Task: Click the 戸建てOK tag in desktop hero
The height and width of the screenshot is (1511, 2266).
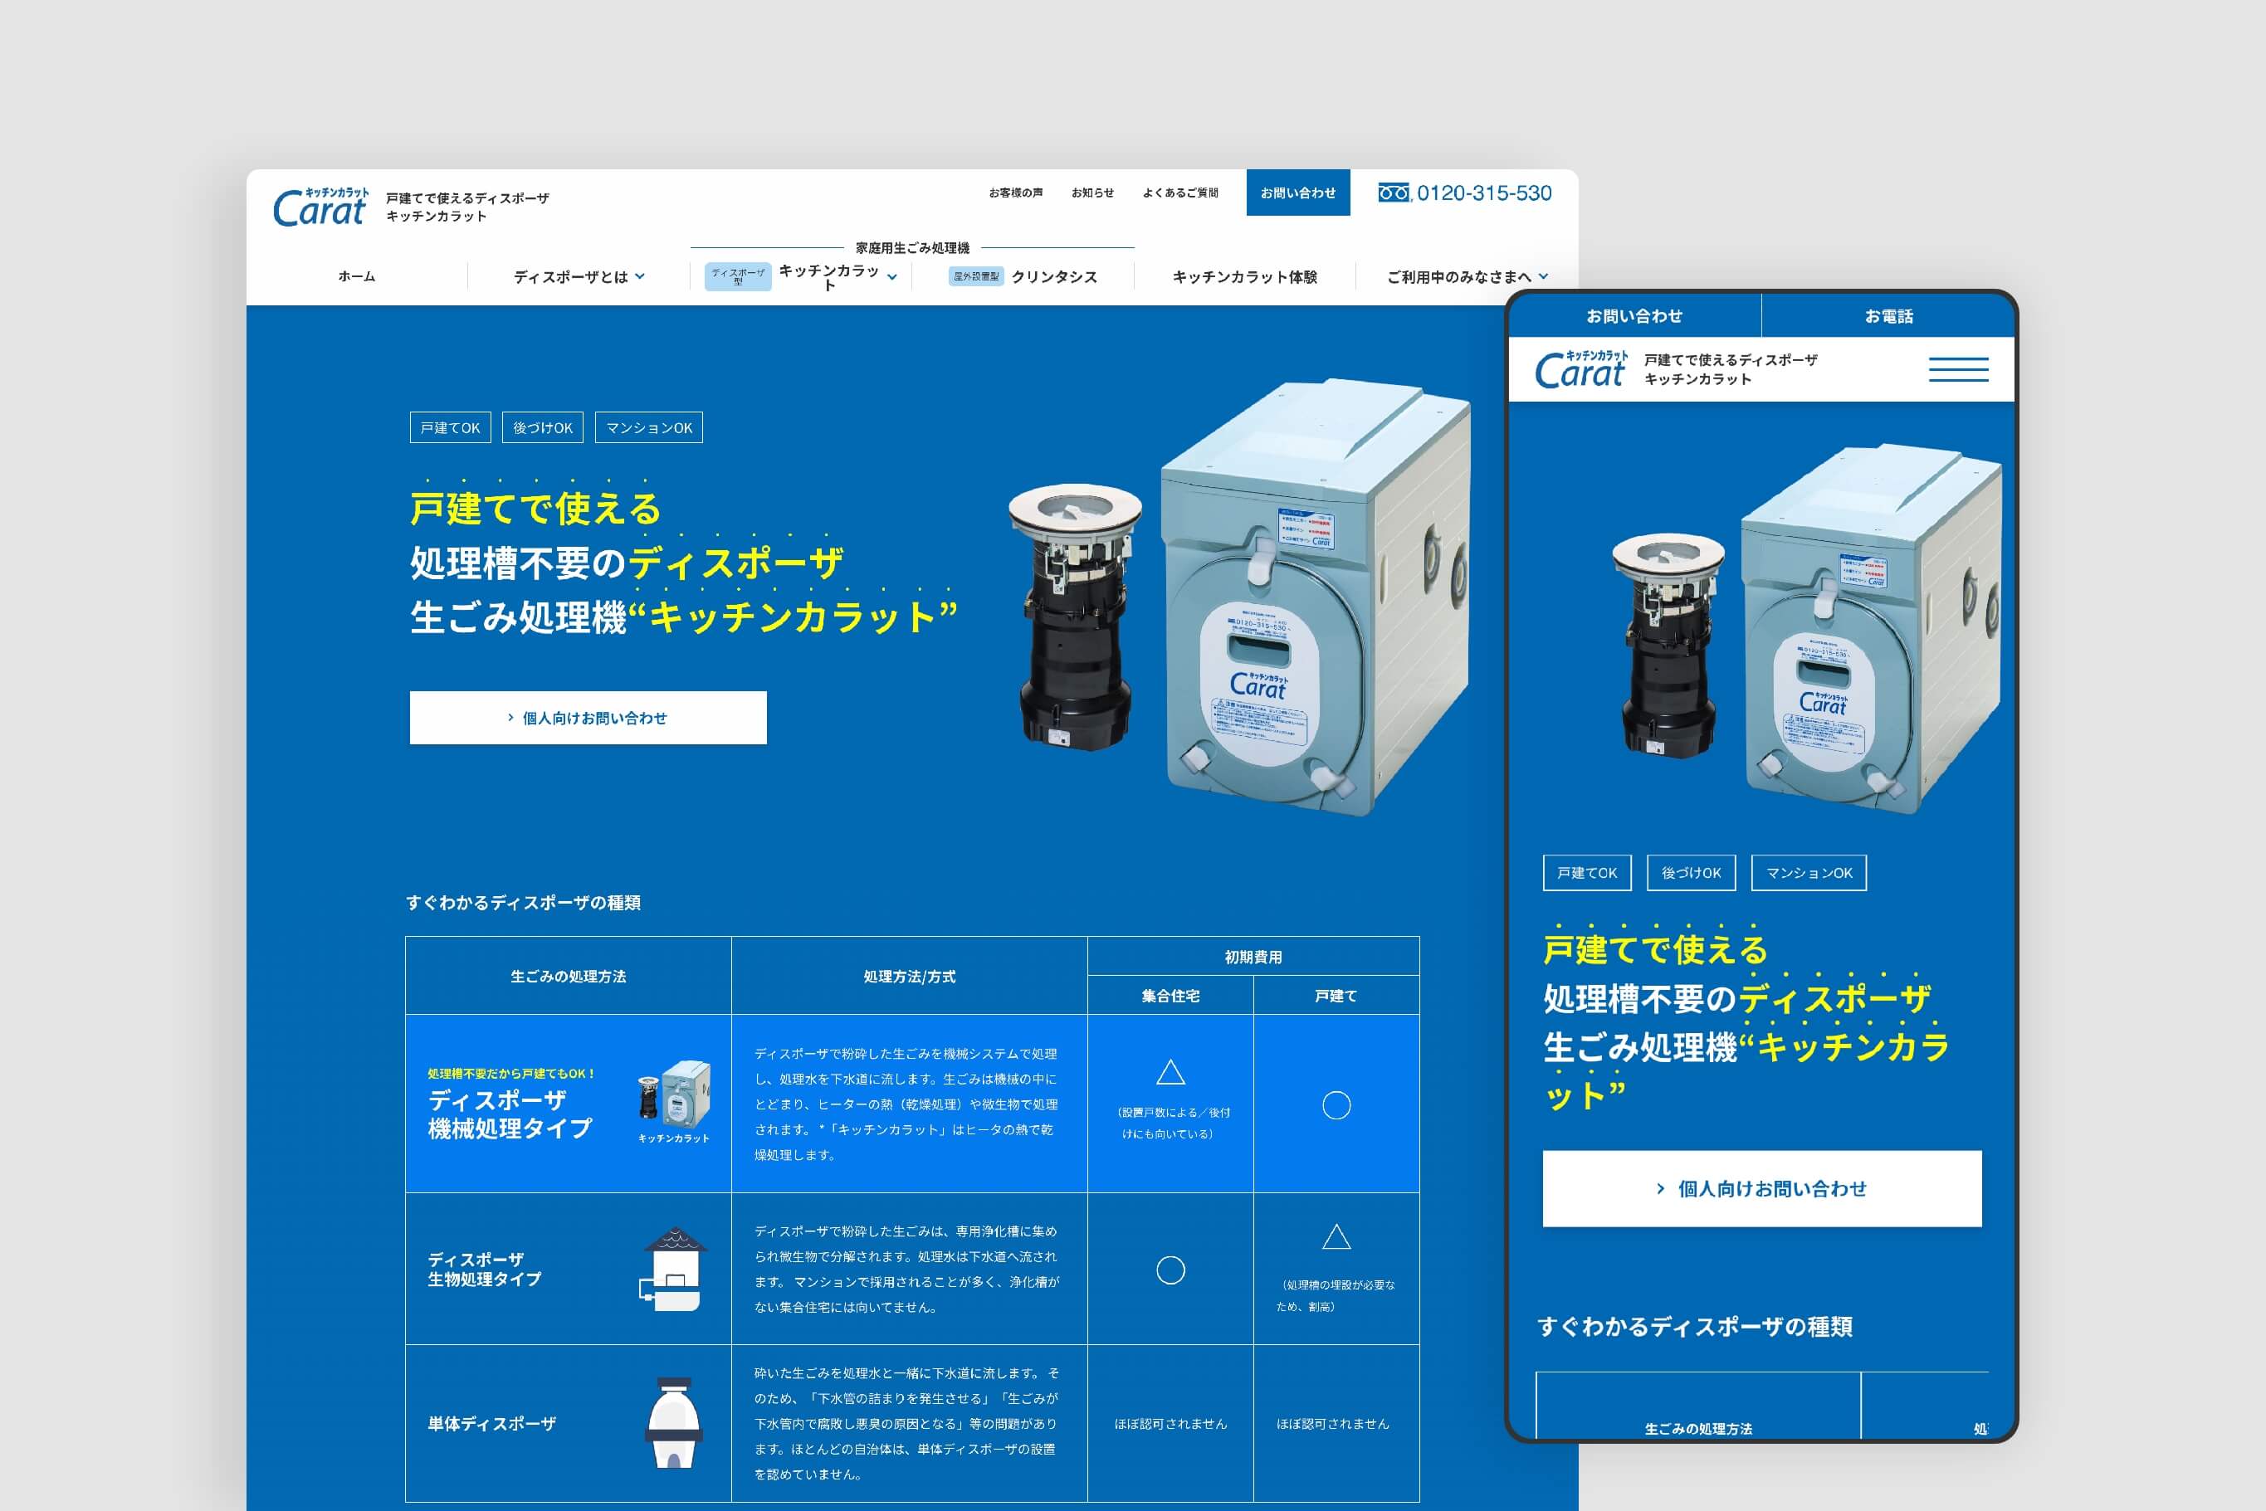Action: (450, 428)
